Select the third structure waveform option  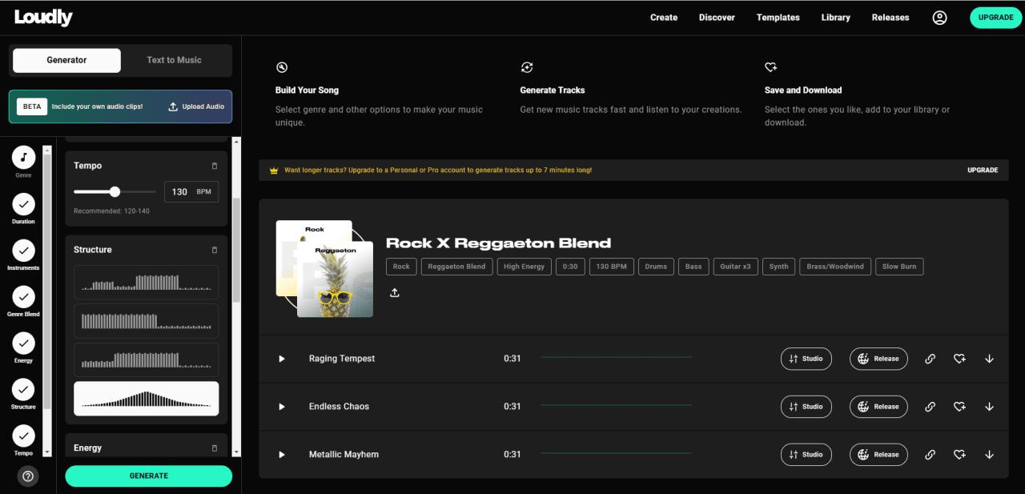pos(146,359)
